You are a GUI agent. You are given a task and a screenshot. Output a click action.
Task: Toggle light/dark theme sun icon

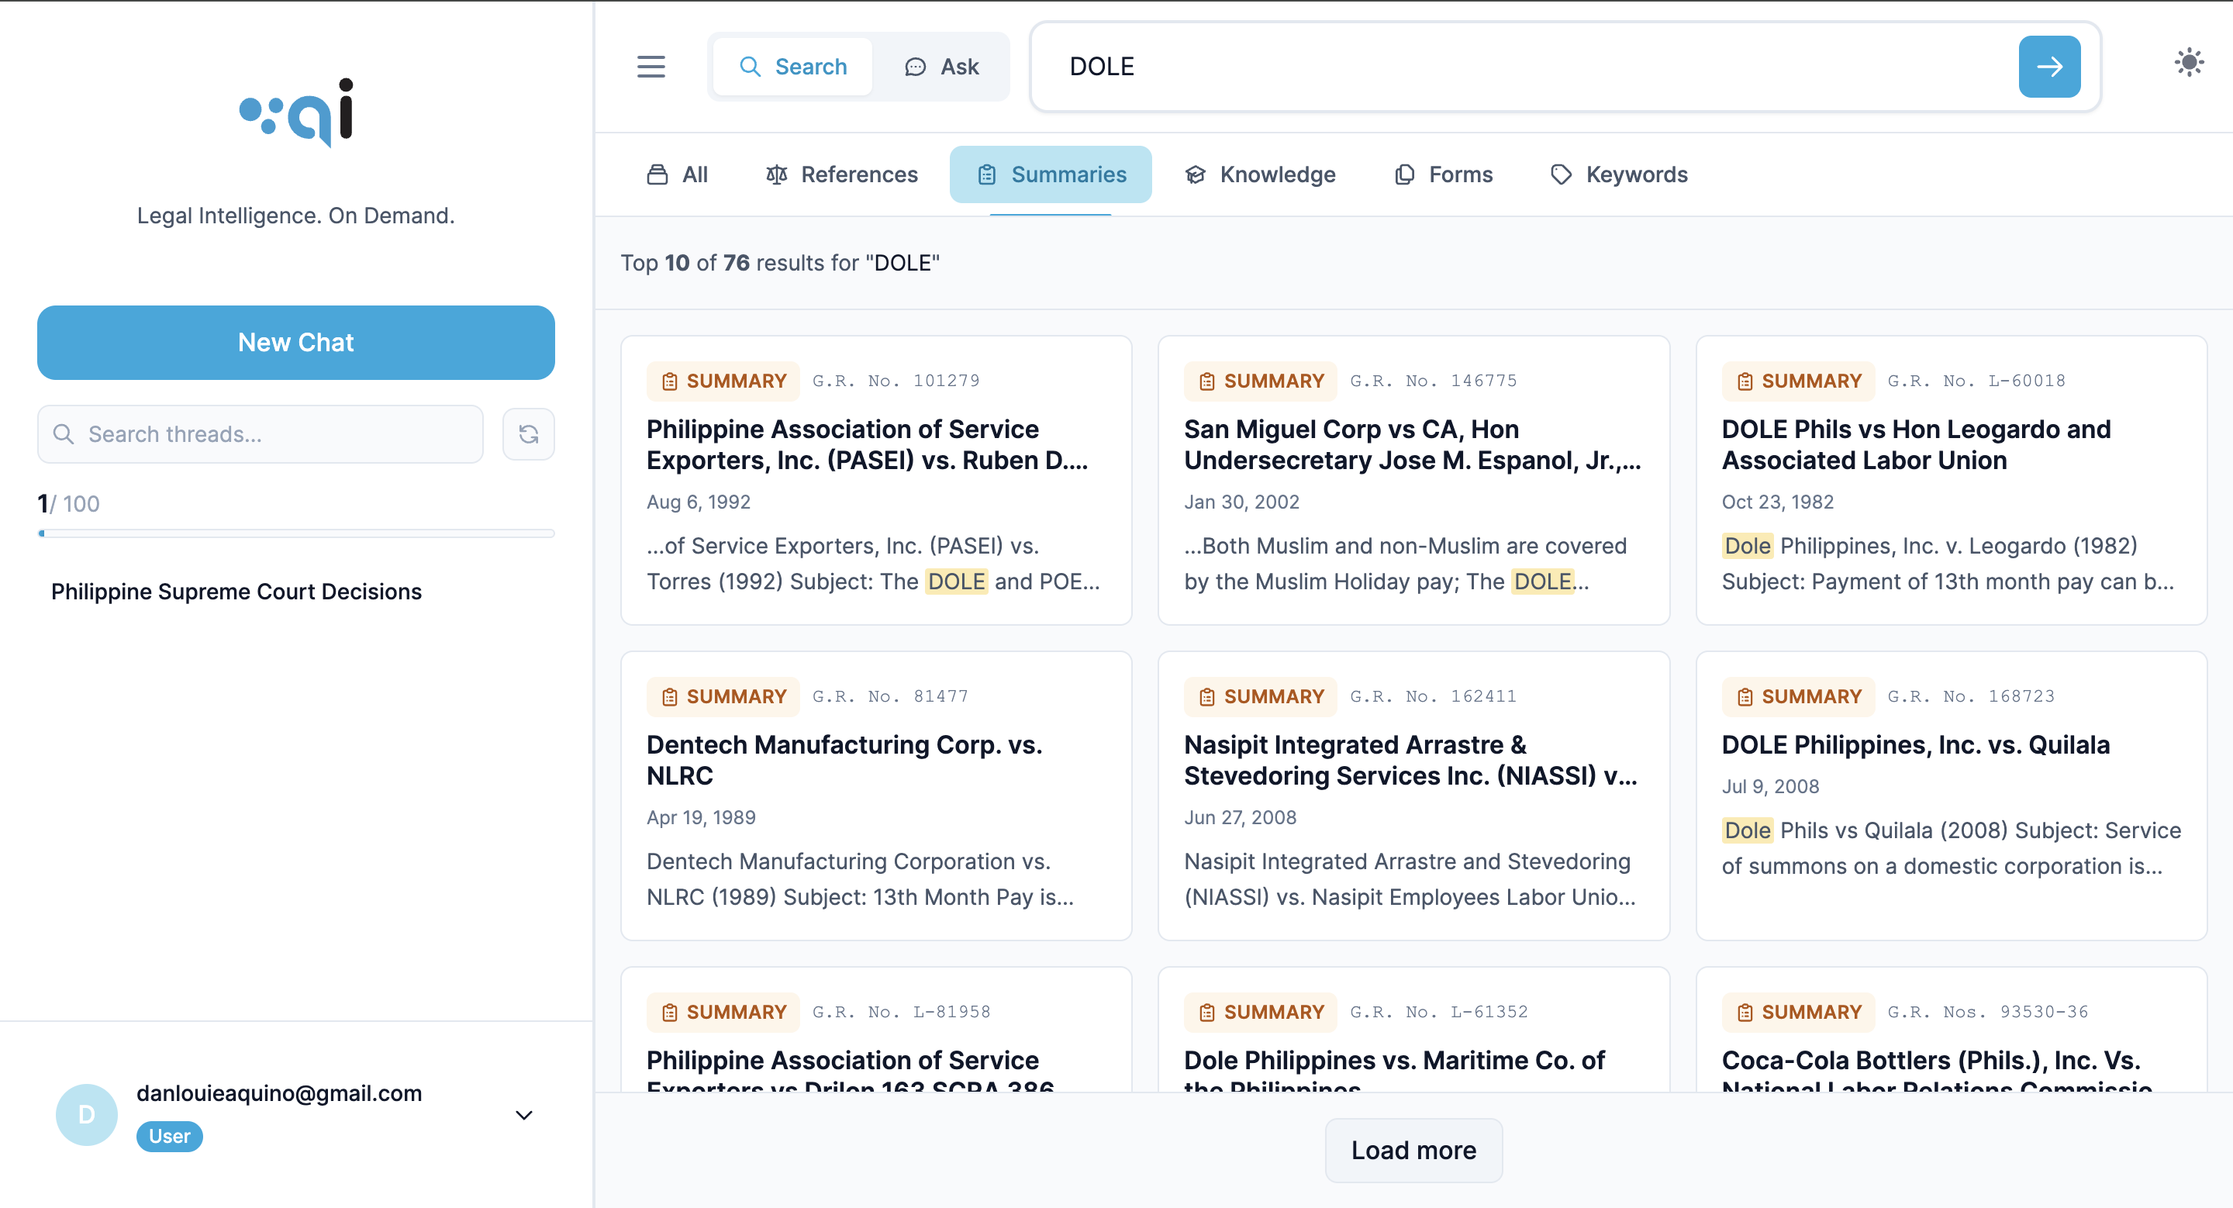pos(2188,62)
